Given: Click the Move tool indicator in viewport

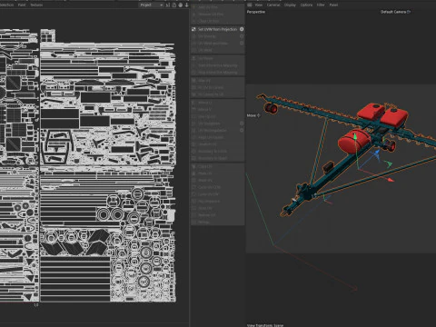Looking at the screenshot, I should click(253, 115).
